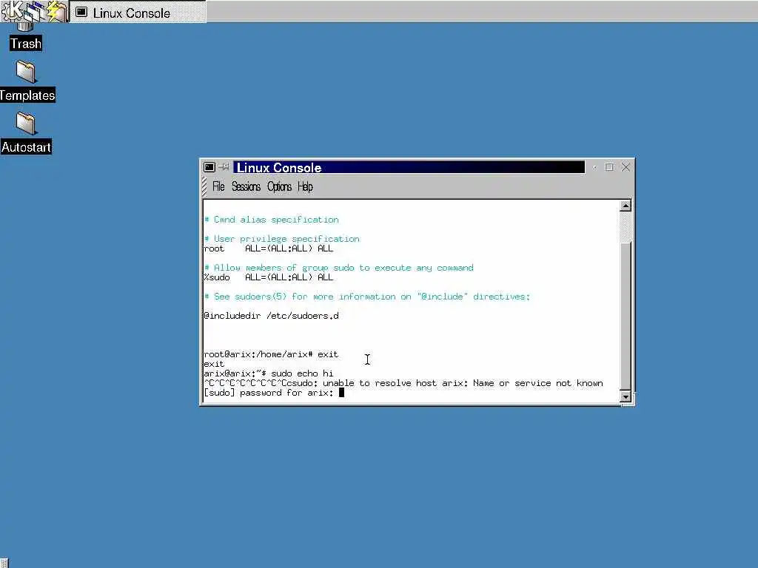Screen dimensions: 758x568
Task: Select the Linux Console taskbar entry
Action: [x=138, y=12]
